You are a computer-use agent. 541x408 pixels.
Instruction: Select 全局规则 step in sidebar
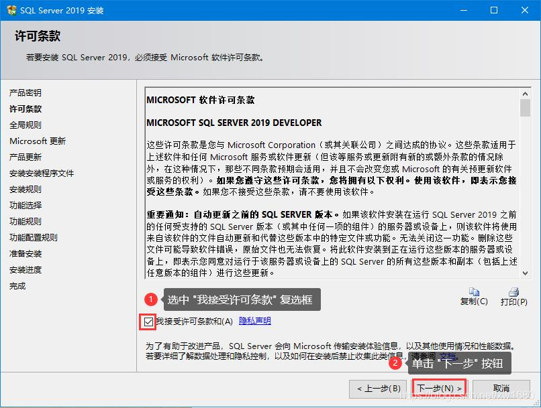(26, 125)
